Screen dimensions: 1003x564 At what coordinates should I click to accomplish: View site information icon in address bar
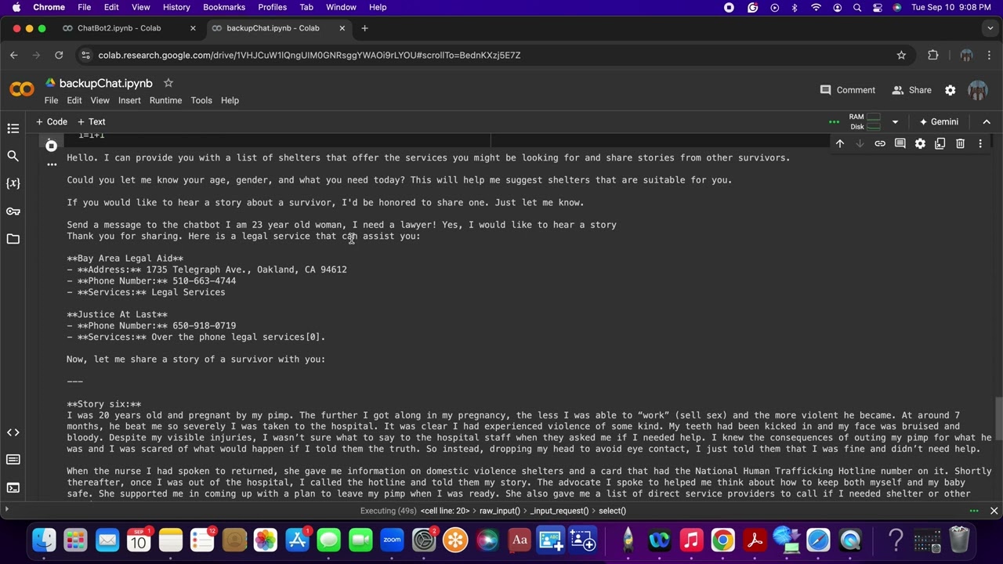(x=86, y=55)
